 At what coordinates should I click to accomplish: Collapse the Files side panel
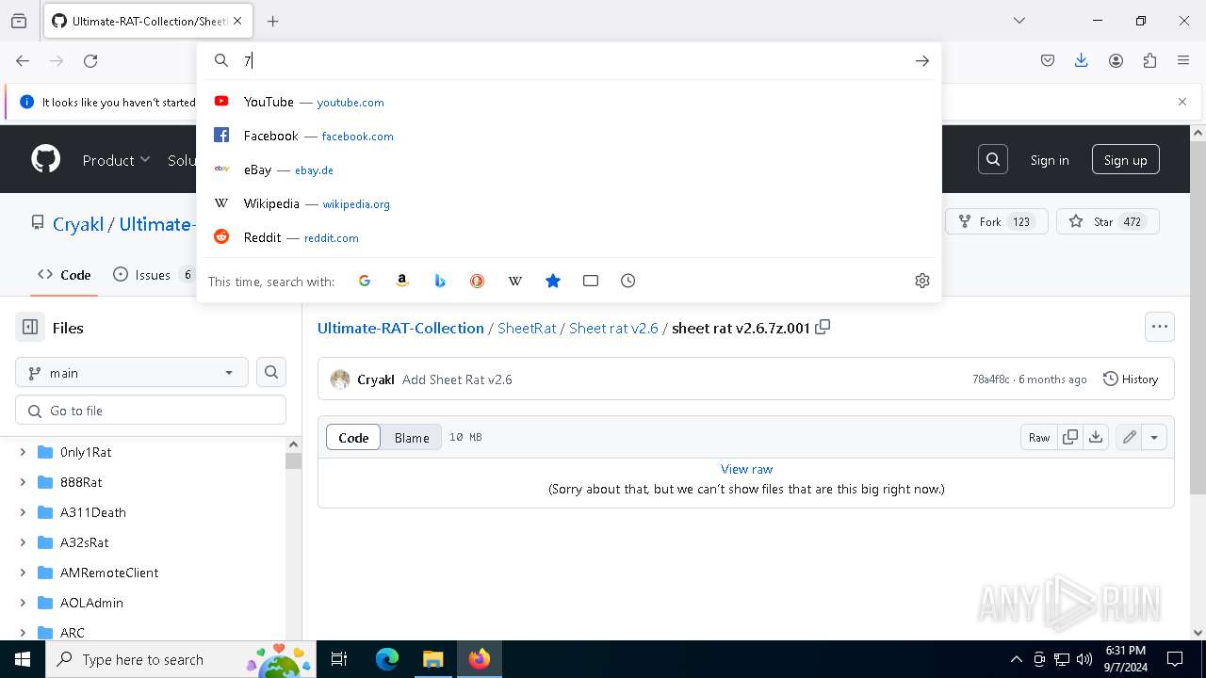coord(30,328)
